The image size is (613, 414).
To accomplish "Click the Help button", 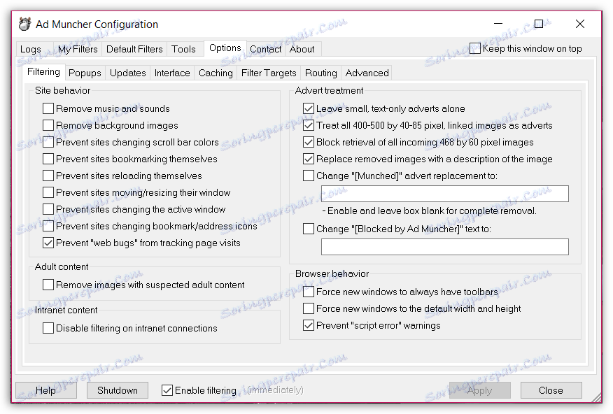I will pos(45,390).
